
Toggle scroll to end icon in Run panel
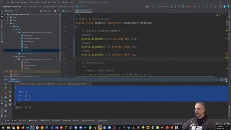point(10,96)
